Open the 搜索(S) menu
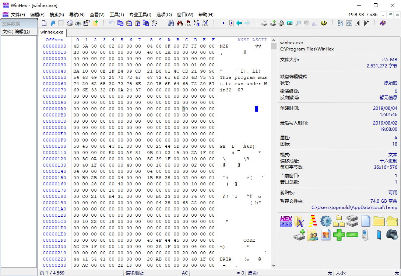 [57, 15]
